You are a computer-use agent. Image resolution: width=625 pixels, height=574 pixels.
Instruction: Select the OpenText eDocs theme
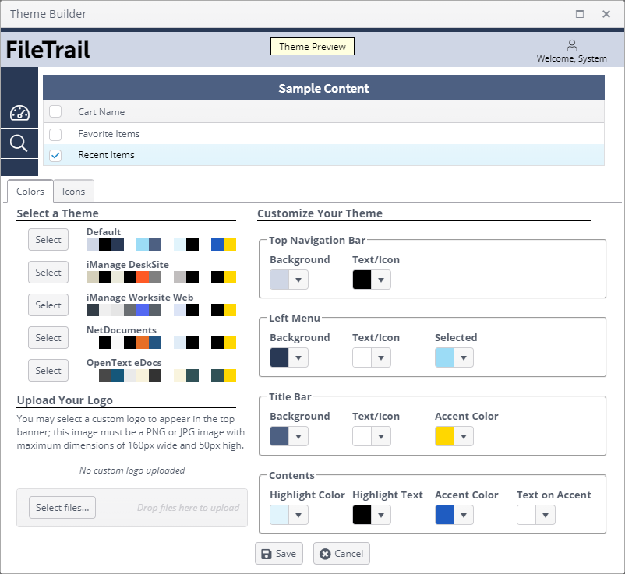click(48, 371)
